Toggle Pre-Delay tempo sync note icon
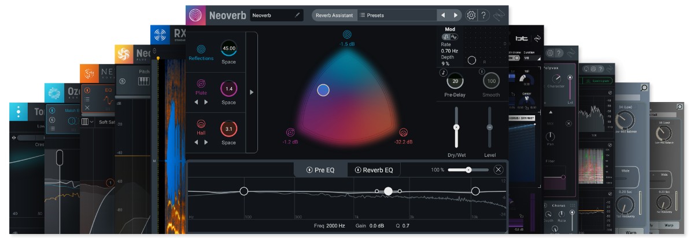The width and height of the screenshot is (694, 238). (442, 72)
